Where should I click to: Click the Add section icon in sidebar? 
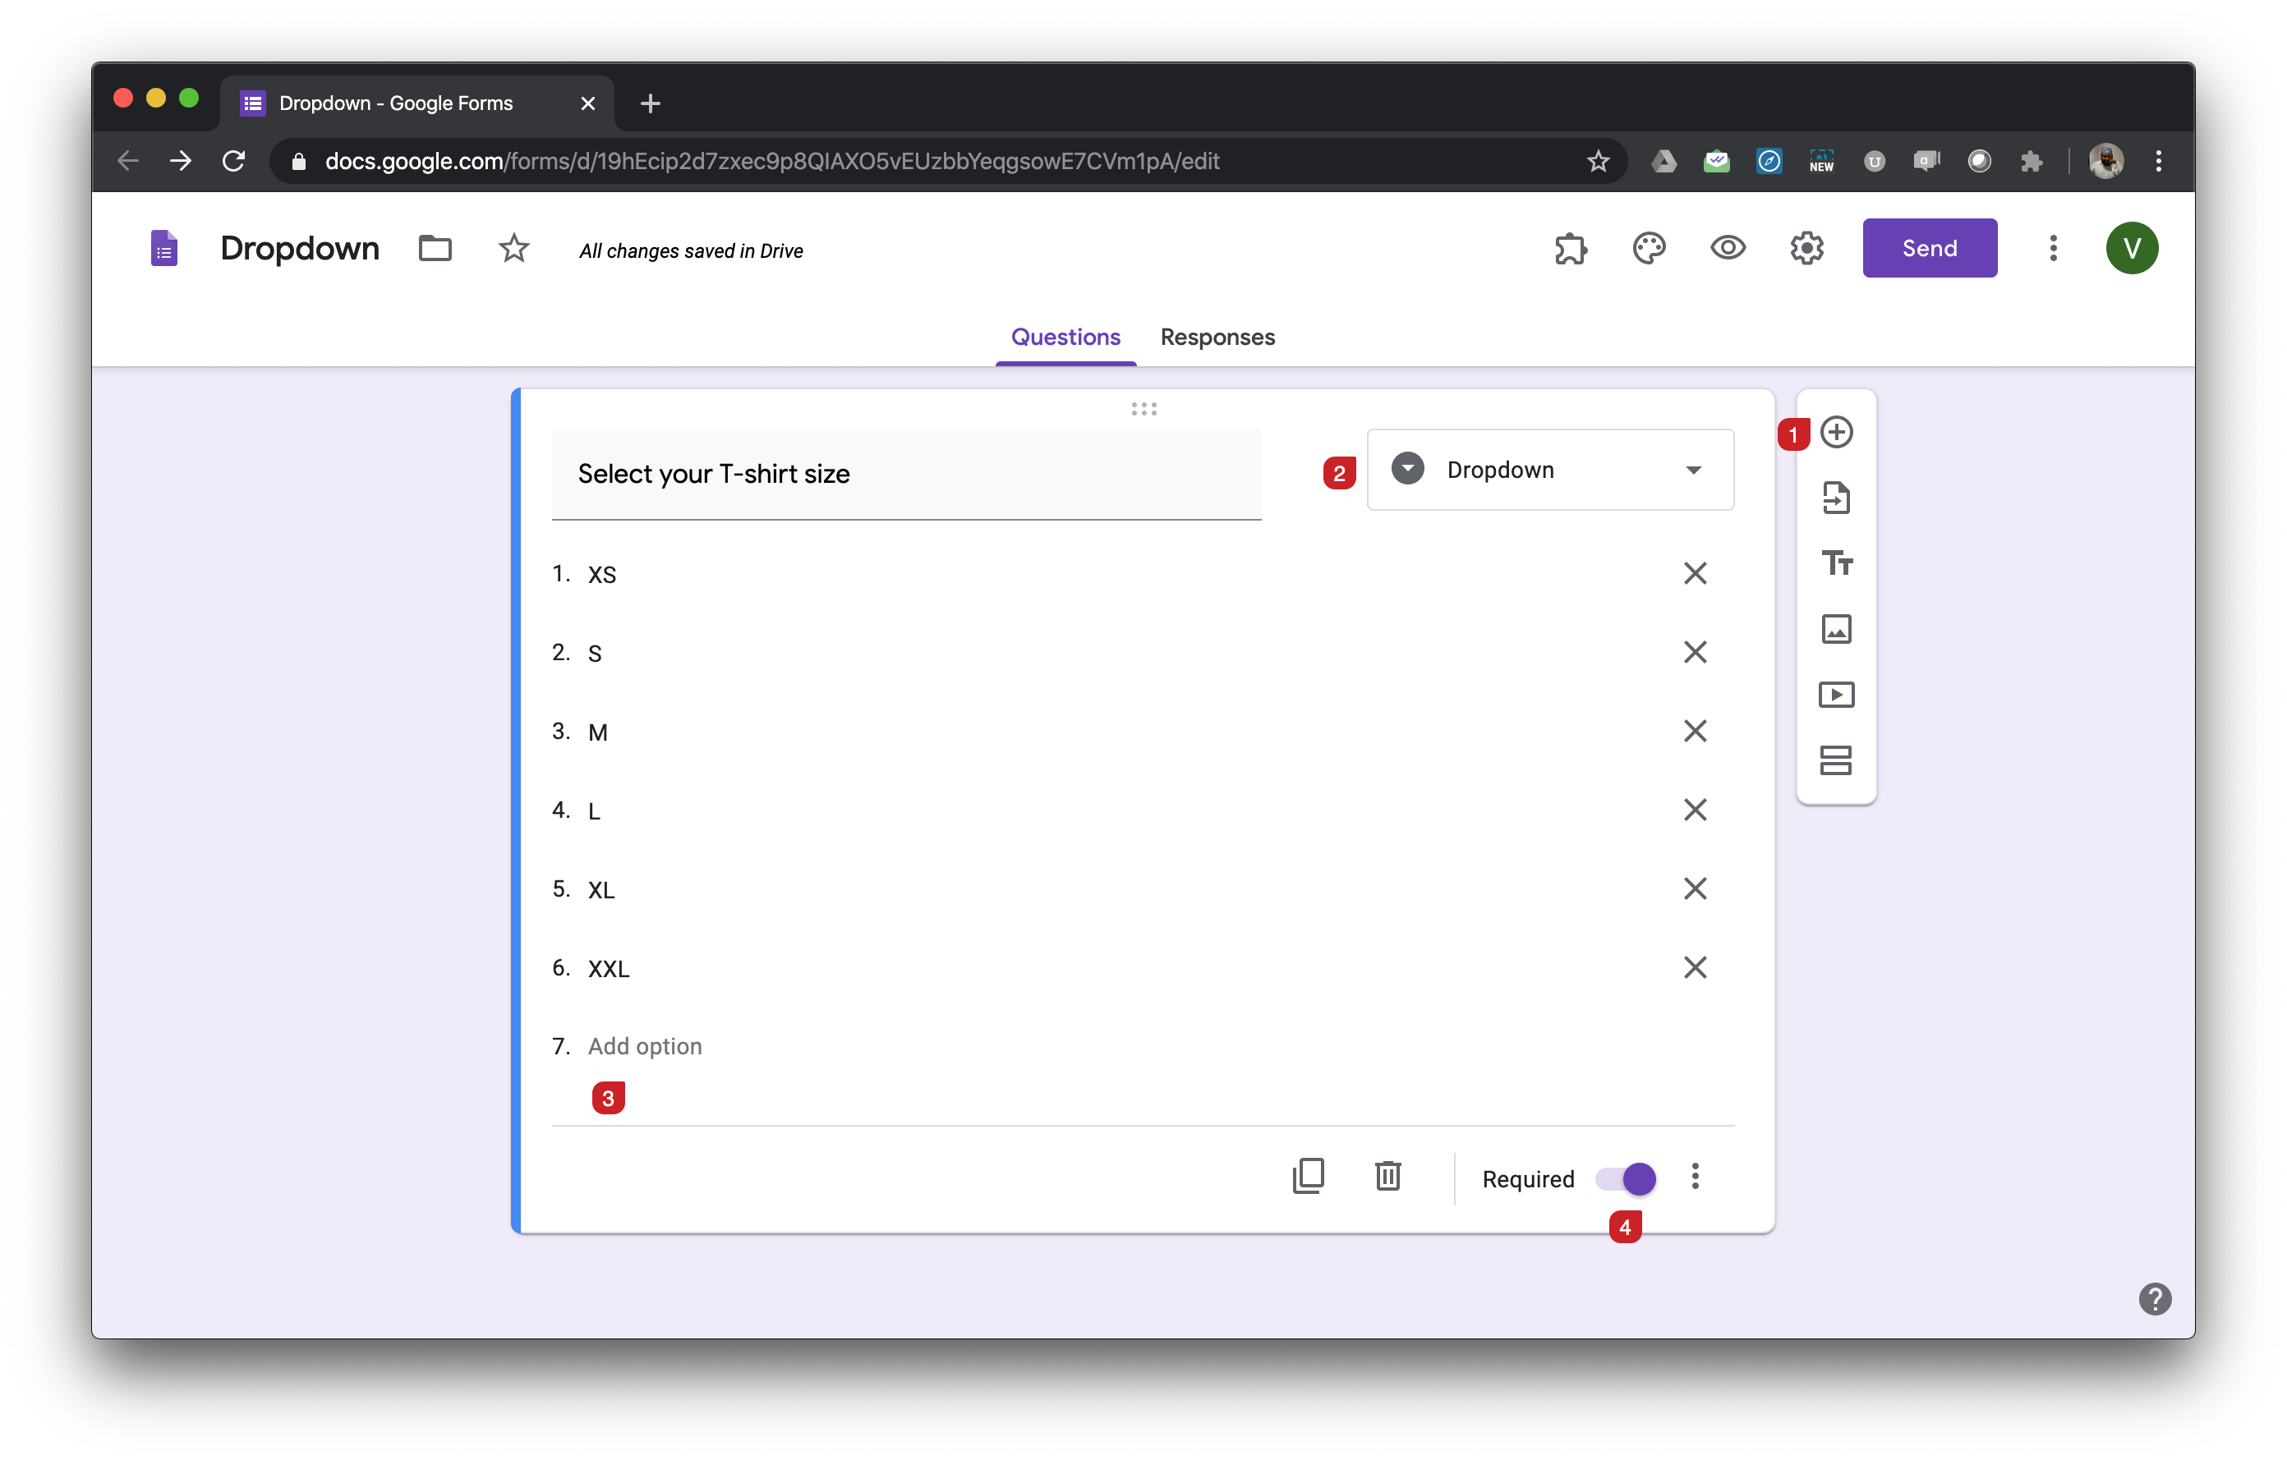[1836, 760]
